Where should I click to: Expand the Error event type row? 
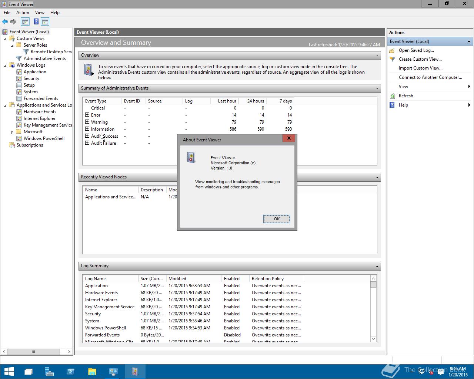click(x=87, y=115)
